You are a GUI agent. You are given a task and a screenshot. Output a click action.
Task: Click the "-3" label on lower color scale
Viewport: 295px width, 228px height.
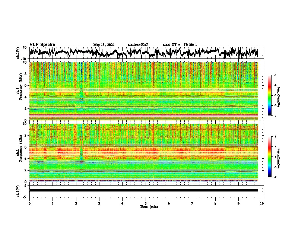(275, 137)
